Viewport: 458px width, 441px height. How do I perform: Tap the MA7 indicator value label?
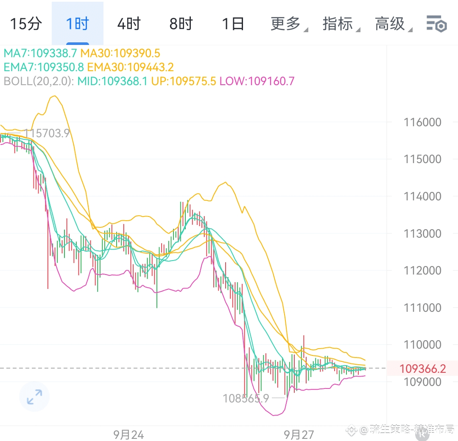click(x=40, y=53)
